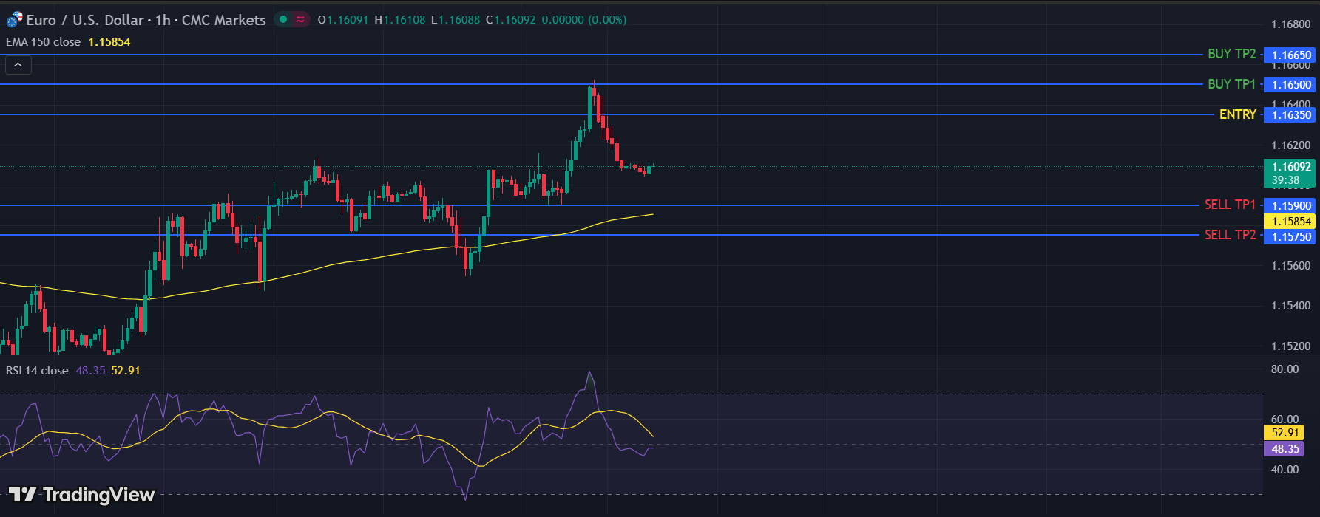Viewport: 1320px width, 517px height.
Task: Select the yellow ENTRY line label
Action: (x=1237, y=114)
